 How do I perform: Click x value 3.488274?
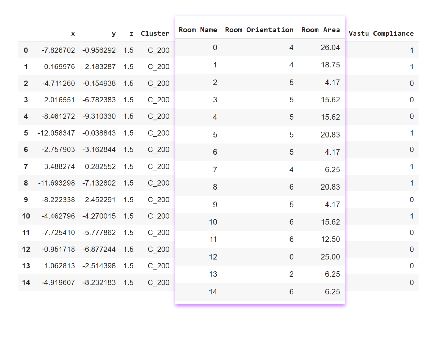click(60, 166)
